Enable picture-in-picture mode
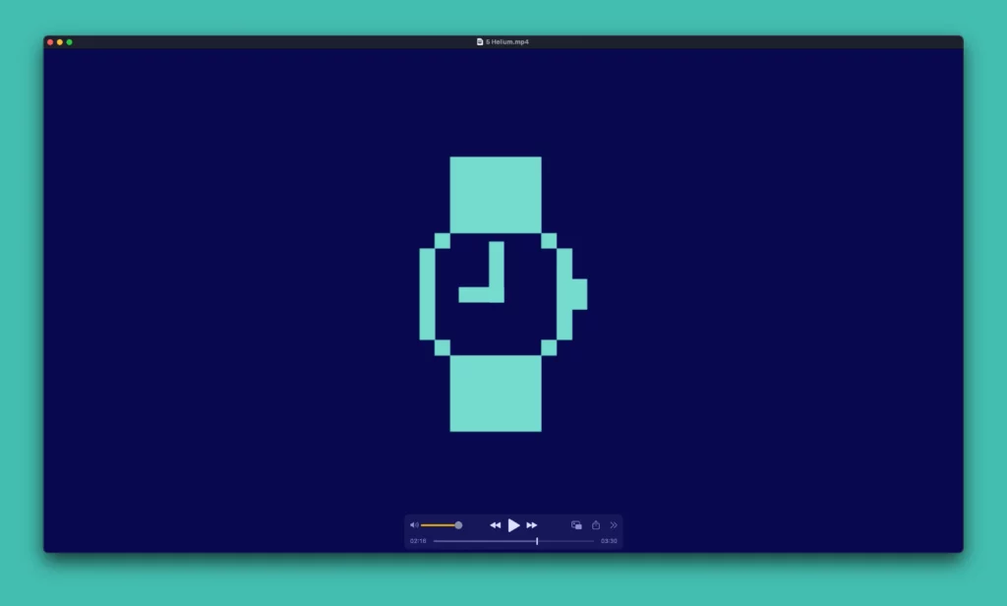Screen dimensions: 1007x606 [576, 525]
